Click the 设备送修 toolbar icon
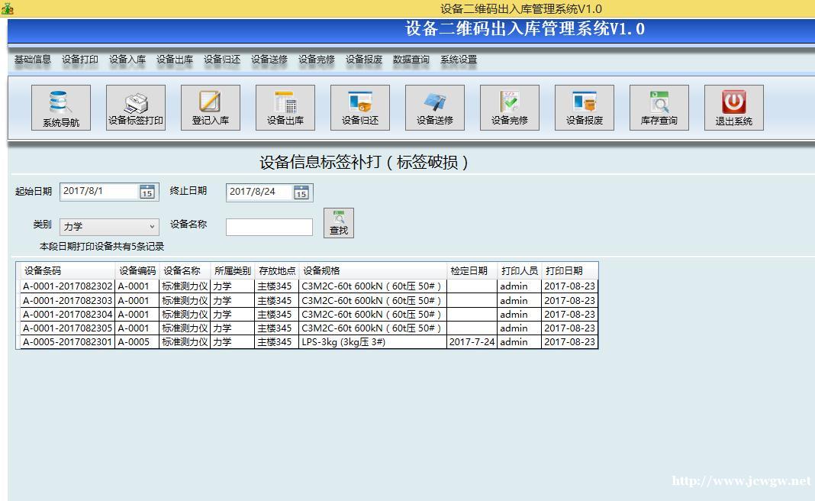This screenshot has height=501, width=815. pos(434,107)
